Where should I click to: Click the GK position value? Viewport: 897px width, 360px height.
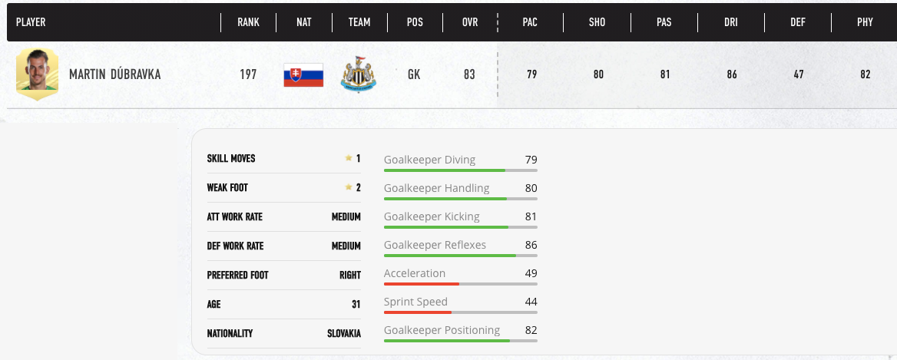(414, 75)
